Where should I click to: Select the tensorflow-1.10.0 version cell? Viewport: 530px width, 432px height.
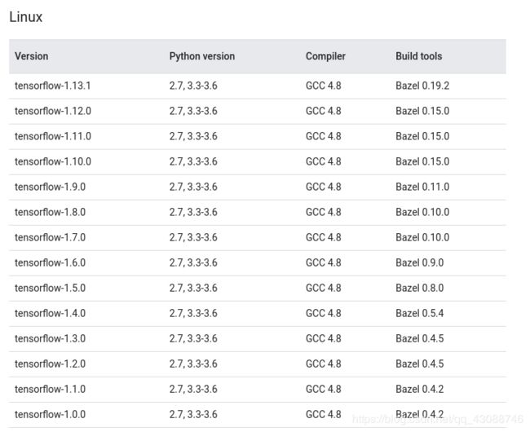tap(53, 161)
